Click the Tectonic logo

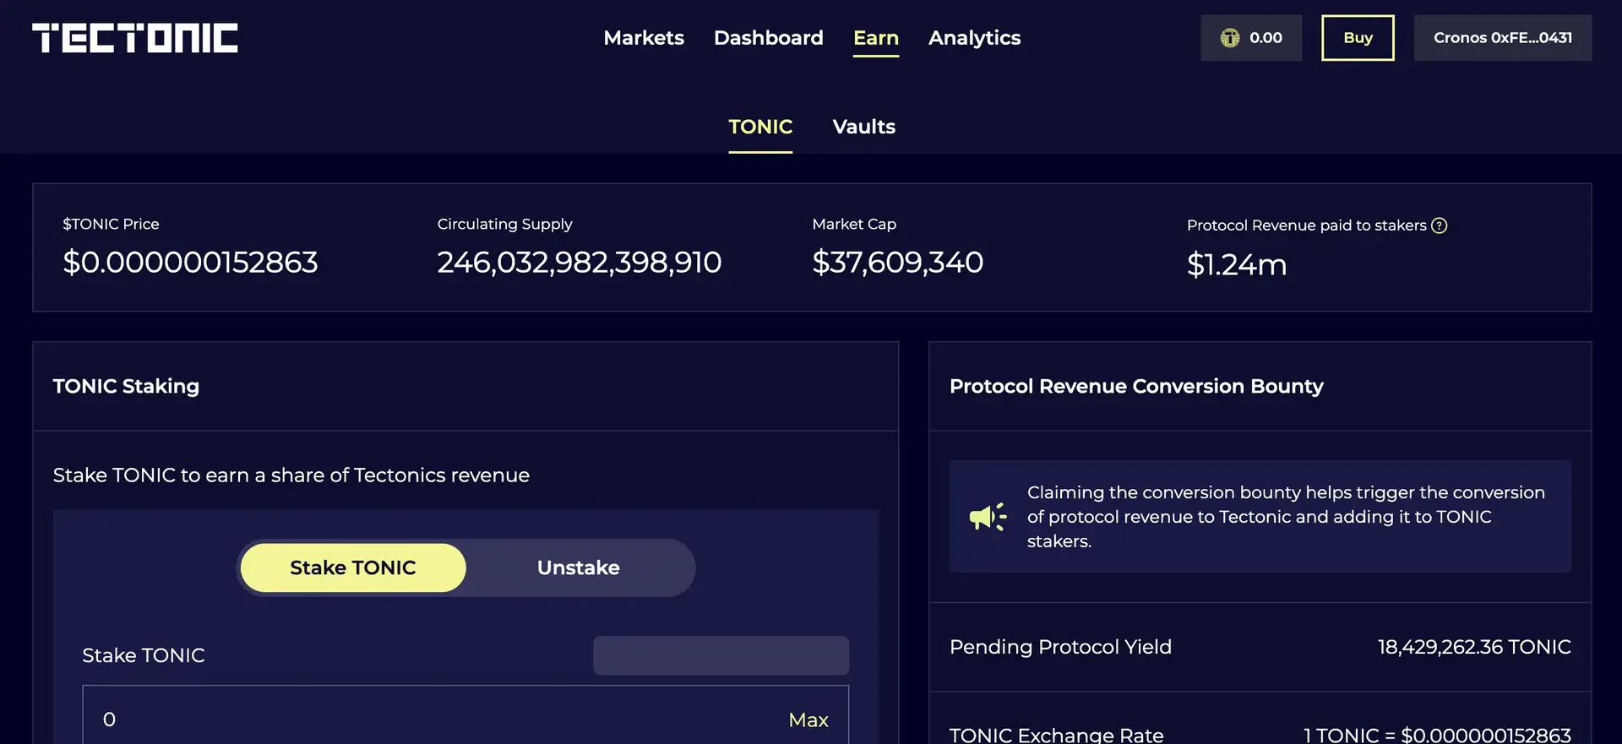135,38
